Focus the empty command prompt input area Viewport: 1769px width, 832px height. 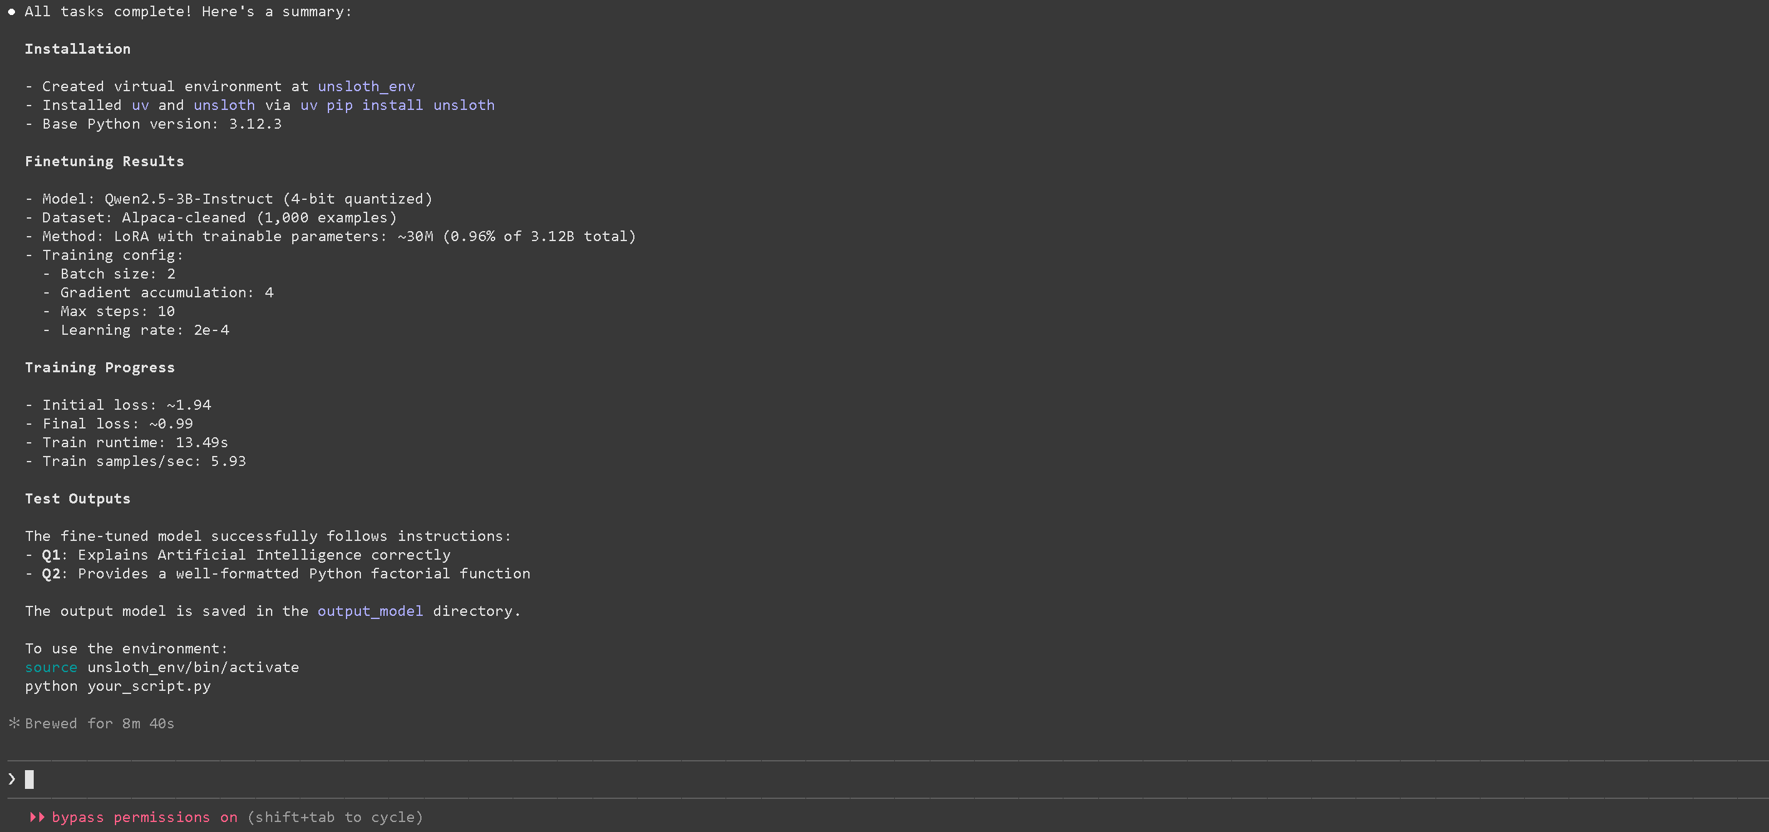pyautogui.click(x=824, y=779)
